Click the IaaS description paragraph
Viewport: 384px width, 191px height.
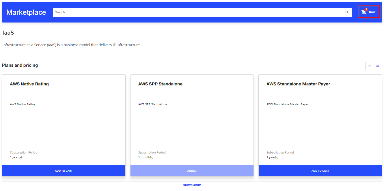[71, 45]
